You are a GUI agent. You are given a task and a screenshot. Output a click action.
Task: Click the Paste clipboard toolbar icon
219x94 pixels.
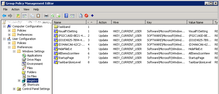pyautogui.click(x=38, y=16)
